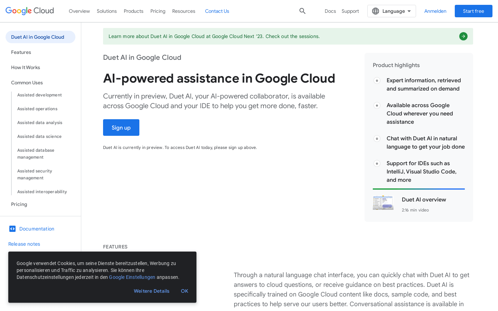Click the download icon beside Expert information highlight
Image resolution: width=498 pixels, height=311 pixels.
pos(377,80)
